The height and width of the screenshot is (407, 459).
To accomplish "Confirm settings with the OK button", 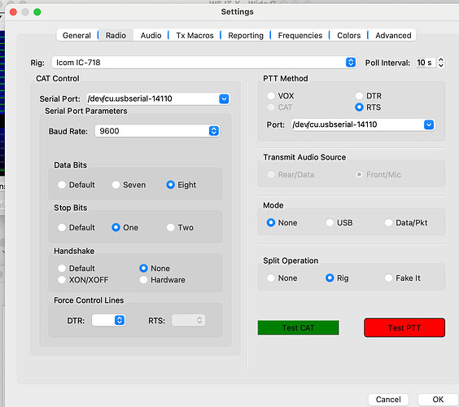I will (x=438, y=400).
